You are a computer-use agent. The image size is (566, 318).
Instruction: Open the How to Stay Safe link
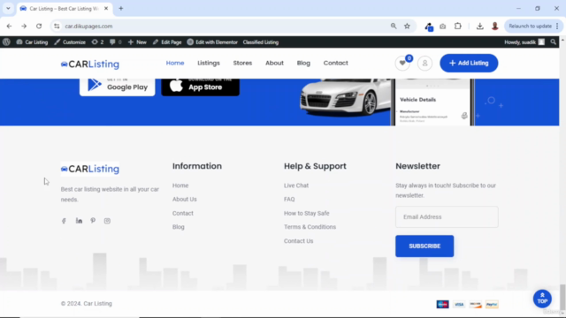(307, 213)
